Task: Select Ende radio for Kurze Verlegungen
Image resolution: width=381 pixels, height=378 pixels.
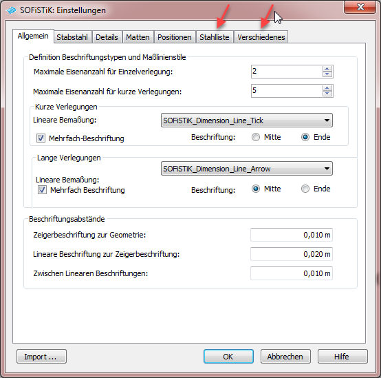Action: pos(305,137)
